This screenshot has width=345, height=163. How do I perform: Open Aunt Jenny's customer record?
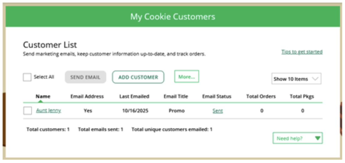(49, 111)
